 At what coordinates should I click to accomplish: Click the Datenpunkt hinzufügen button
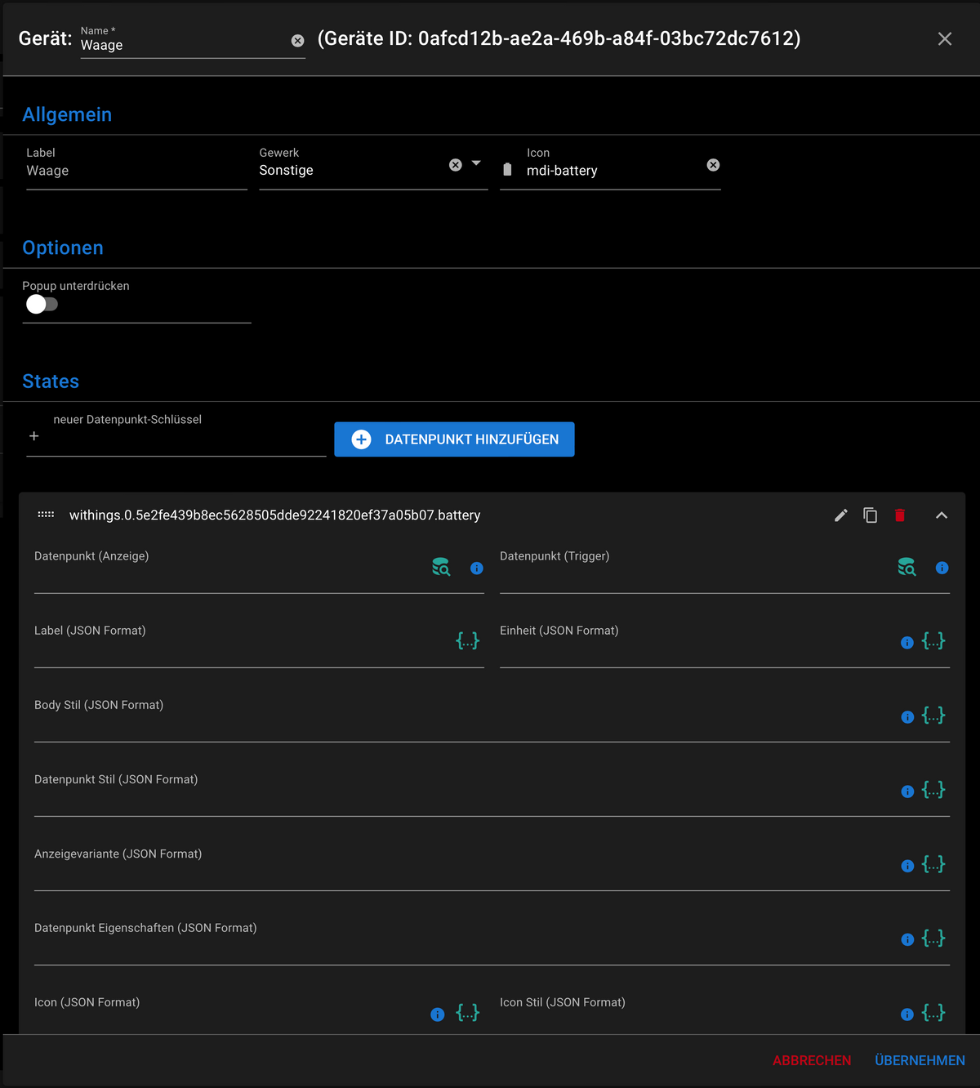click(x=454, y=439)
